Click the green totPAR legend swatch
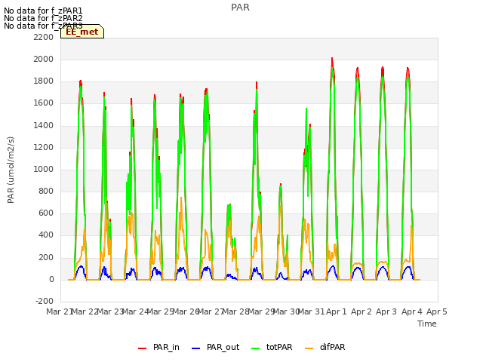Viewport: 483px width, 362px height. (256, 348)
